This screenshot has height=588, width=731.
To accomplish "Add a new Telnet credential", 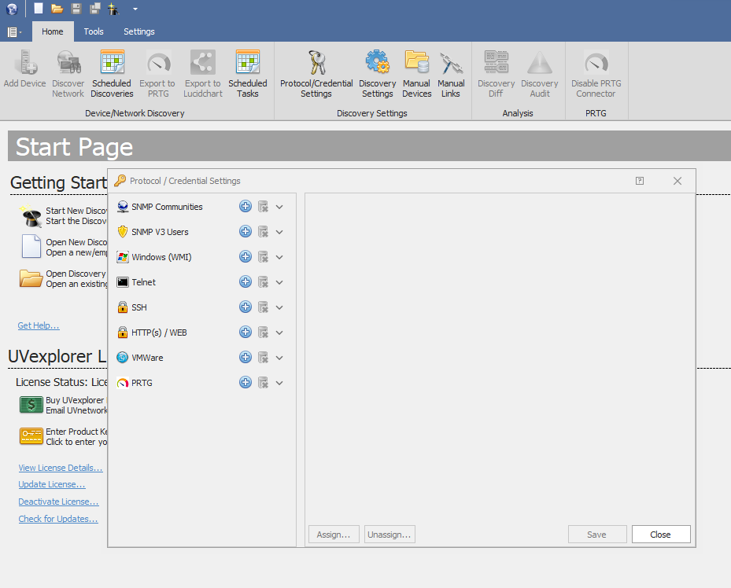I will 246,281.
